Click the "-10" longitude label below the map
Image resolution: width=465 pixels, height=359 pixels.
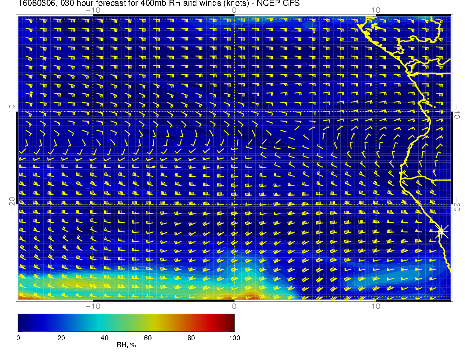click(93, 306)
